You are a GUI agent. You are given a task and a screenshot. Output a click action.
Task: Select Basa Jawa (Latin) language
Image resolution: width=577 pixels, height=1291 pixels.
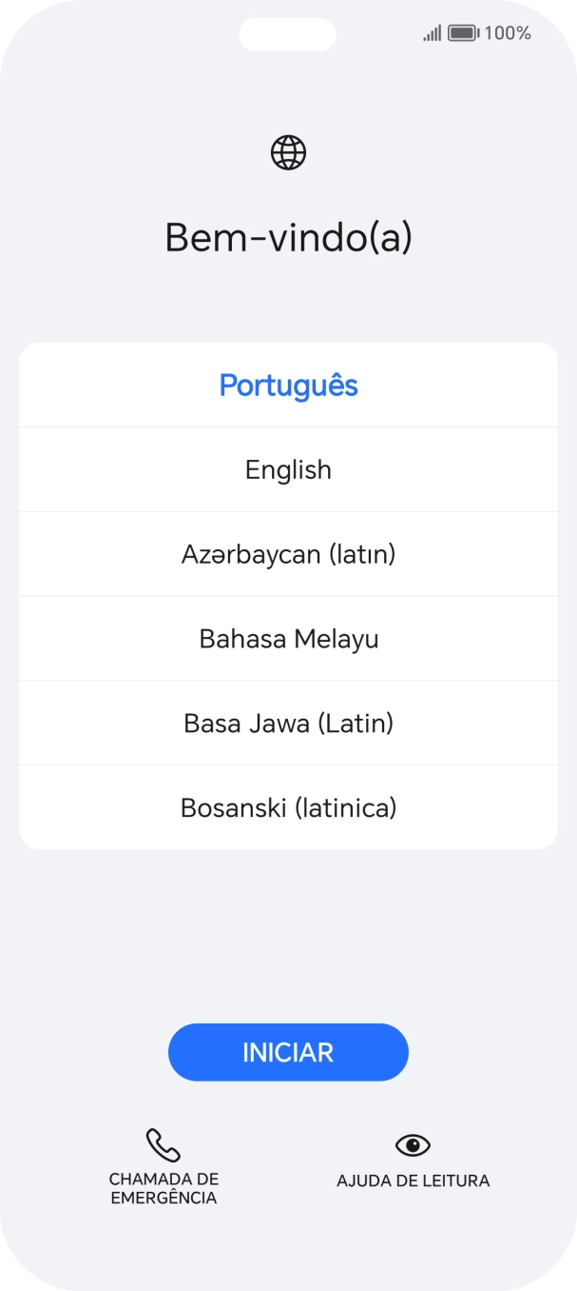[288, 723]
